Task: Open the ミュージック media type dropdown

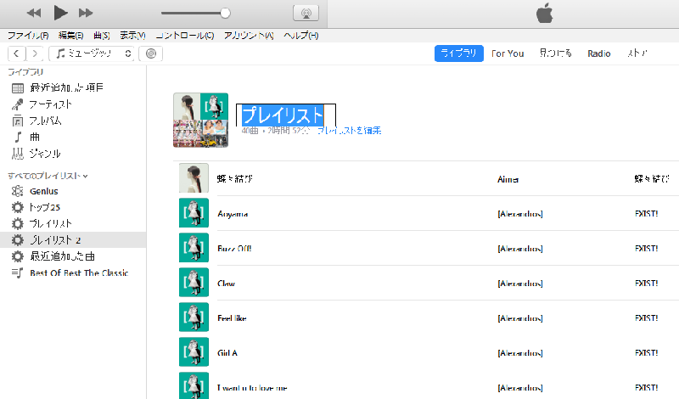Action: click(x=92, y=53)
